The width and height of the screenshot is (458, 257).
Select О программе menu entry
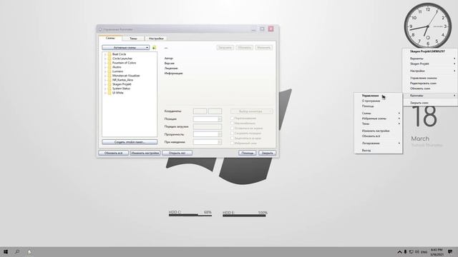371,101
